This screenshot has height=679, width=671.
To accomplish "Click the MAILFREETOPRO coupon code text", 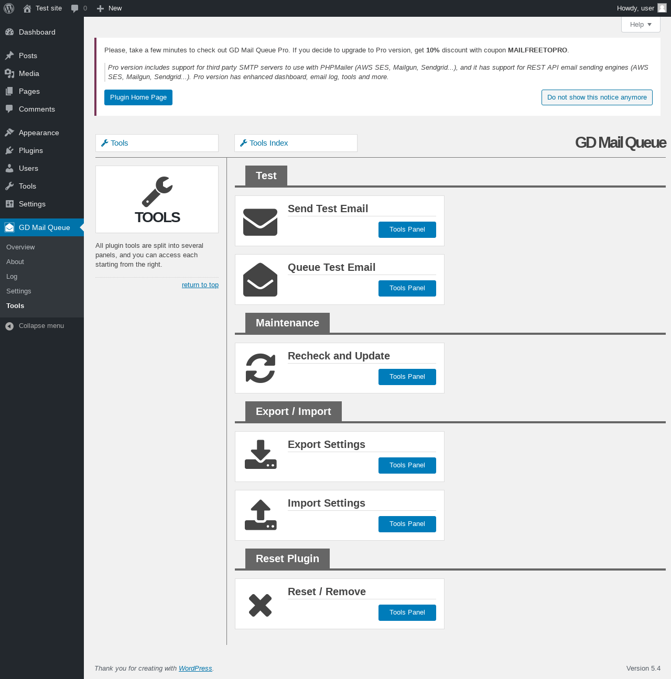I will 537,50.
